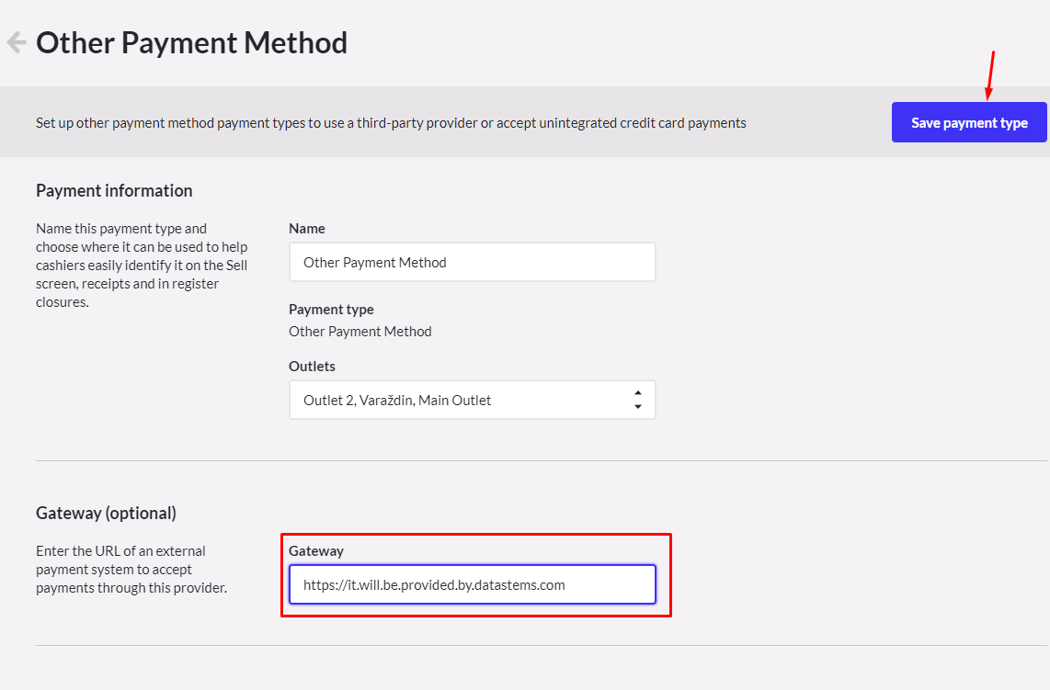The height and width of the screenshot is (690, 1050).
Task: Click the Gateway (optional) section heading
Action: (x=106, y=513)
